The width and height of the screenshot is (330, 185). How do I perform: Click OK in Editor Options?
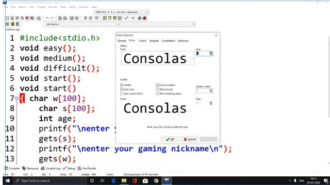tap(170, 139)
